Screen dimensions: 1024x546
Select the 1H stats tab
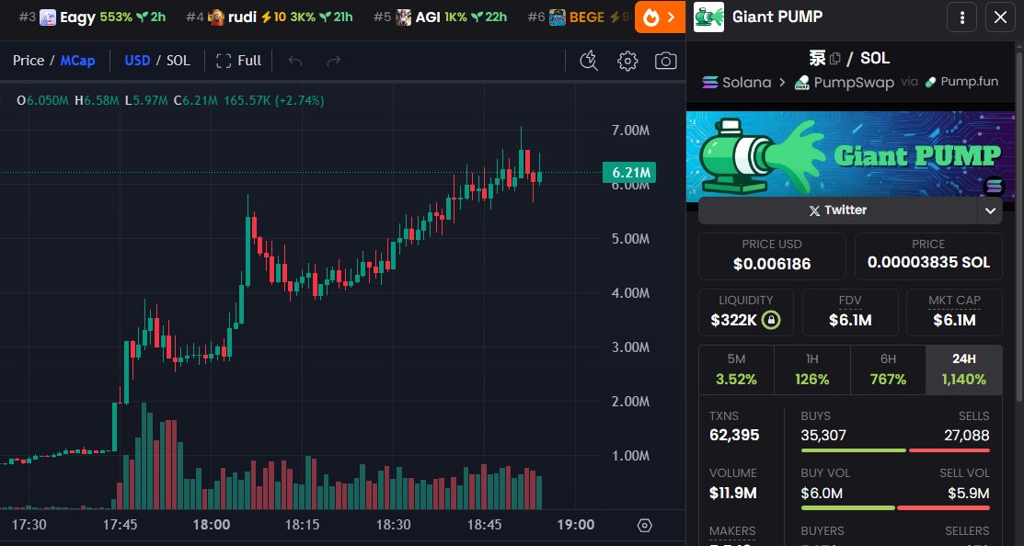[x=811, y=370]
